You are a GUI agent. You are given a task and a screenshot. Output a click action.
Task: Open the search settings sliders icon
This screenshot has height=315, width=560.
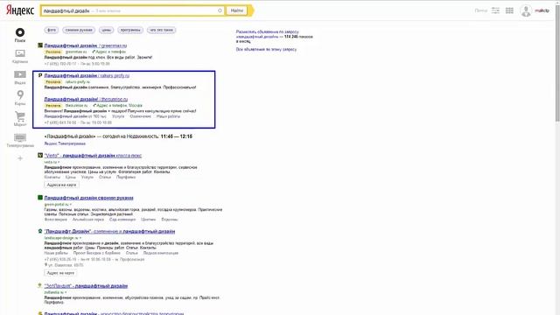coord(495,10)
